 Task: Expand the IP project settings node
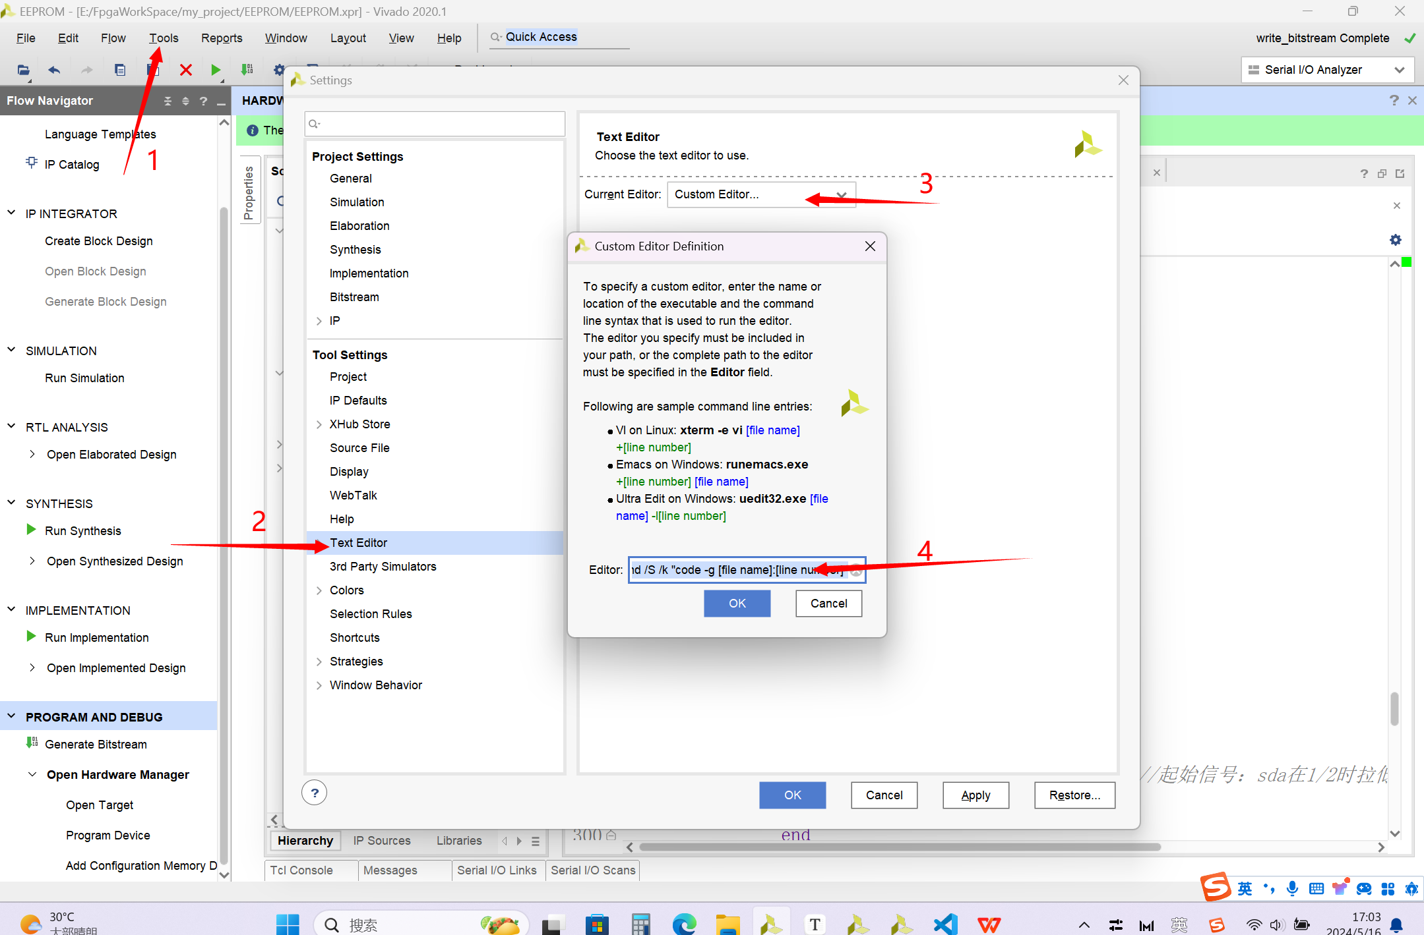[319, 321]
